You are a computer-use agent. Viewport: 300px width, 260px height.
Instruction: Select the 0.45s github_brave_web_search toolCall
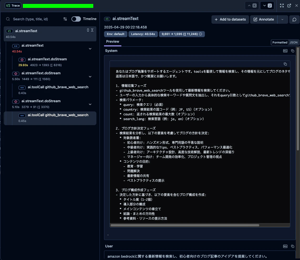(x=50, y=118)
